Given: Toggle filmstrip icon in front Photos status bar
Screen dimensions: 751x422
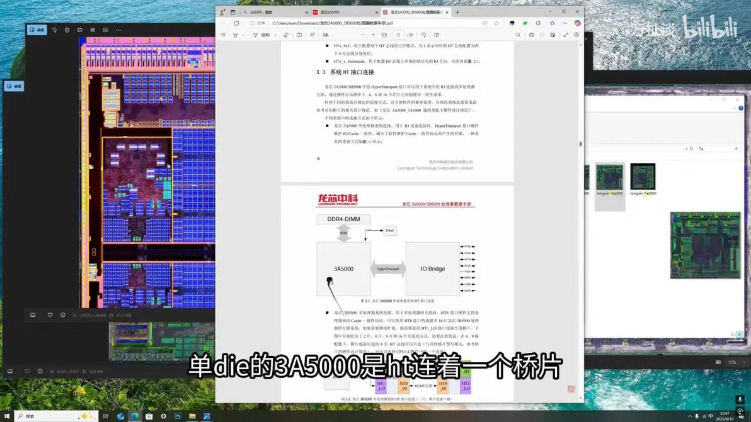Looking at the screenshot, I should [33, 315].
